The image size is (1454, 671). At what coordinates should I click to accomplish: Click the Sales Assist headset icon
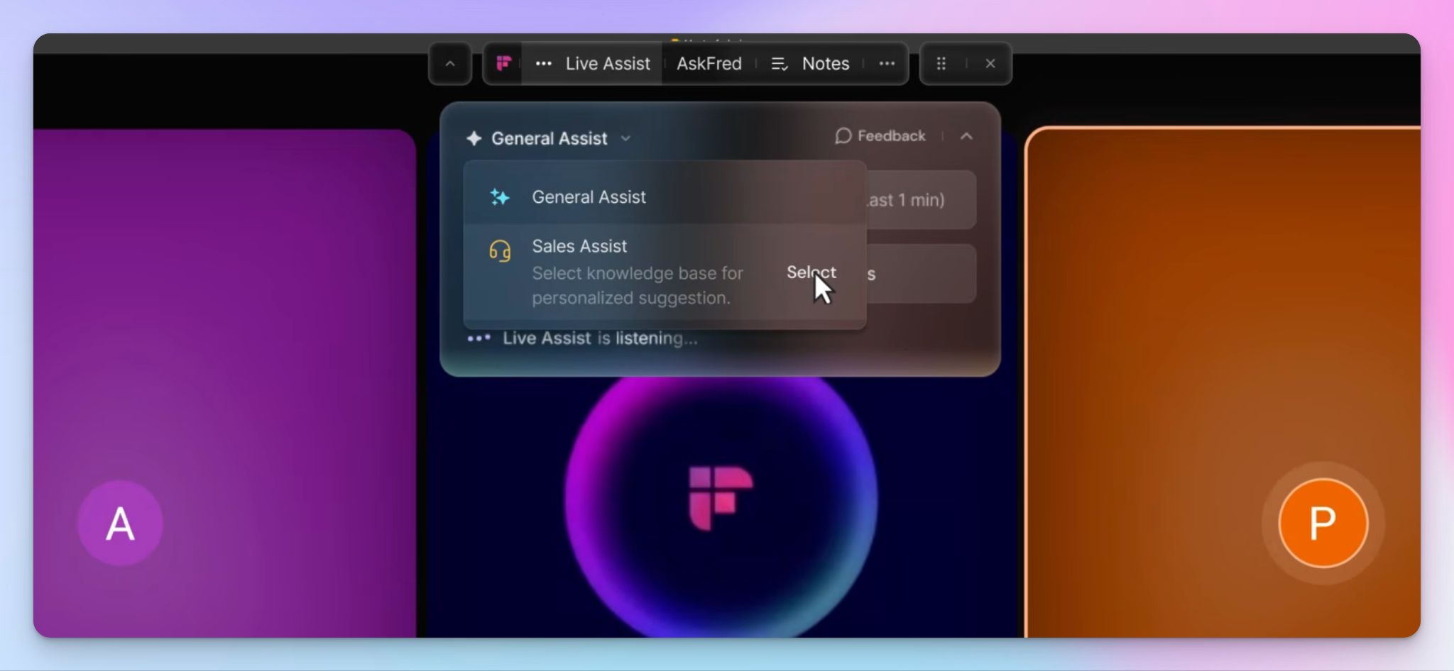pos(500,251)
